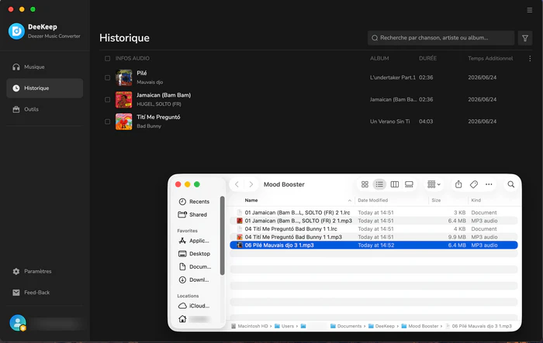Open the DeeKeep hamburger menu
This screenshot has width=543, height=343.
point(530,10)
